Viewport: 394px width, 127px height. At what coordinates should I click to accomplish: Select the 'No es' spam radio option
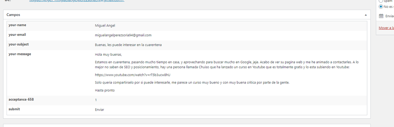point(381,6)
